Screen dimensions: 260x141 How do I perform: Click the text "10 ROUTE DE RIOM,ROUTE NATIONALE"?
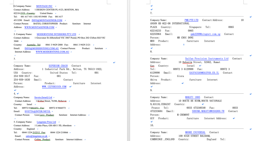pyautogui.click(x=200, y=101)
